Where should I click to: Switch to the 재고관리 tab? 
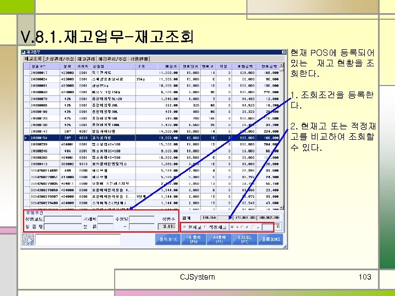point(86,59)
